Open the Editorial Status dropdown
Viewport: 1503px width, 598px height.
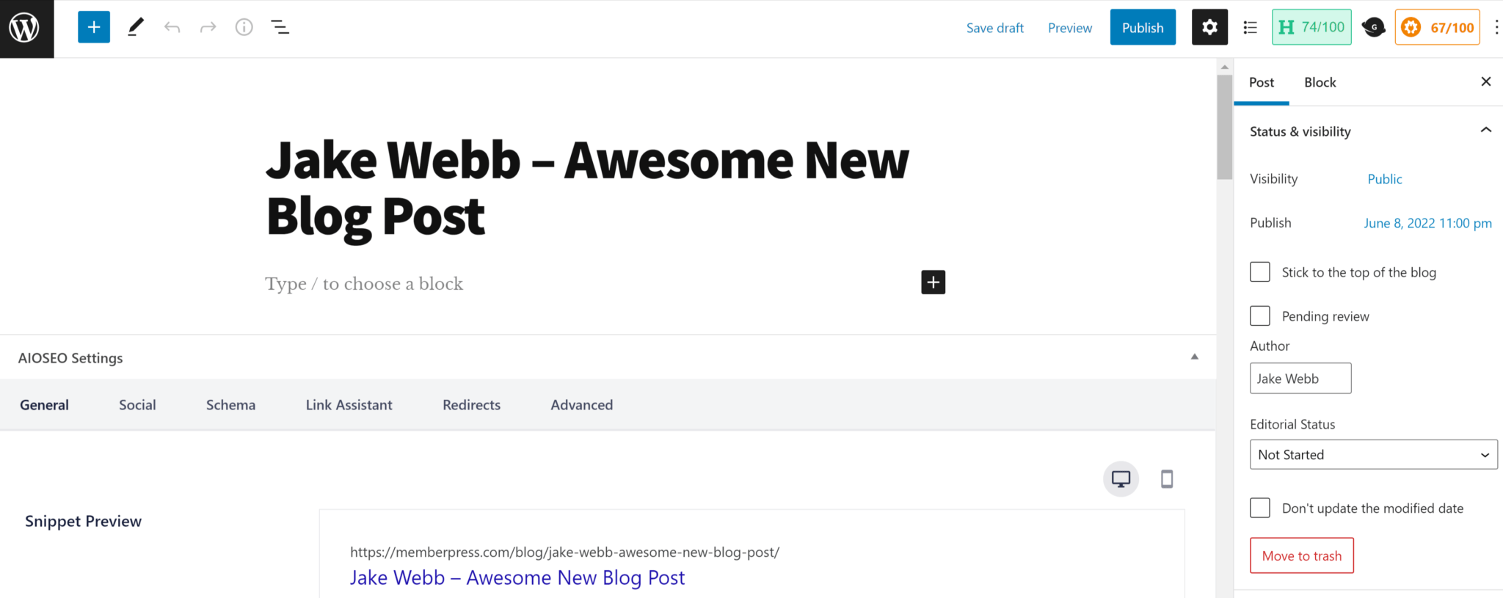coord(1373,454)
